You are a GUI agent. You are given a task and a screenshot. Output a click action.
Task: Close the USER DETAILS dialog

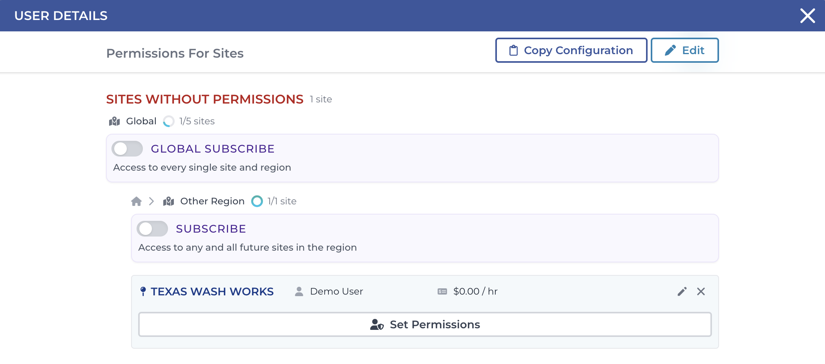807,15
